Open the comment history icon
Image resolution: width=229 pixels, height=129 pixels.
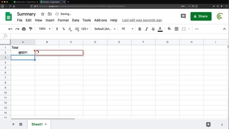tap(183, 16)
